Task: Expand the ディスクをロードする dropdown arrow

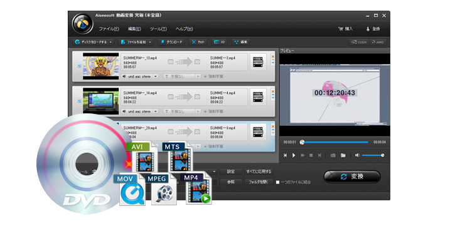Action: click(x=110, y=42)
